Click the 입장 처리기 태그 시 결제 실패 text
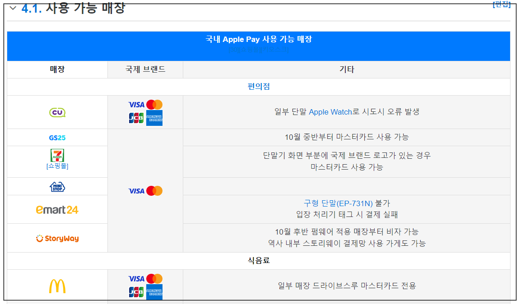Screen dimensions: 520x304 pos(347,215)
